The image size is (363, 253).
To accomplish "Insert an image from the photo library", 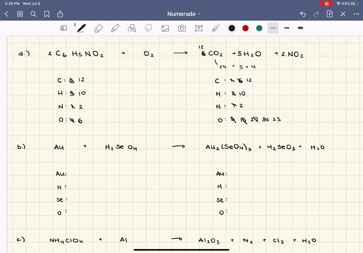I will click(x=165, y=28).
